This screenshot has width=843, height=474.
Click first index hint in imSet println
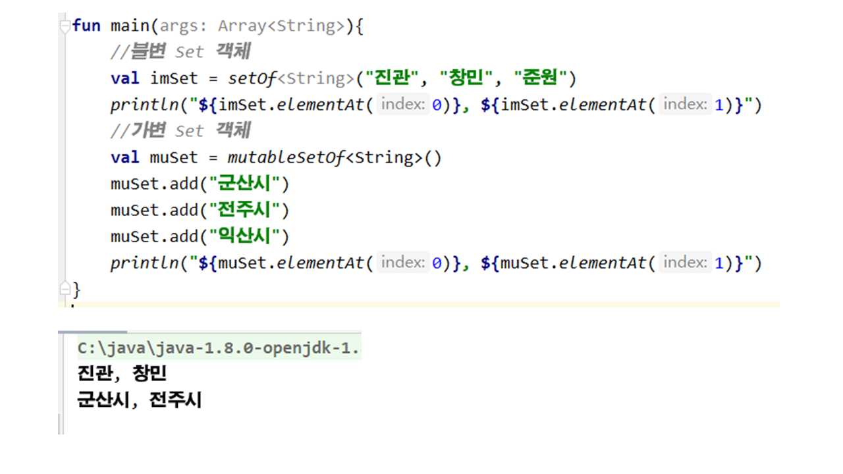[403, 105]
